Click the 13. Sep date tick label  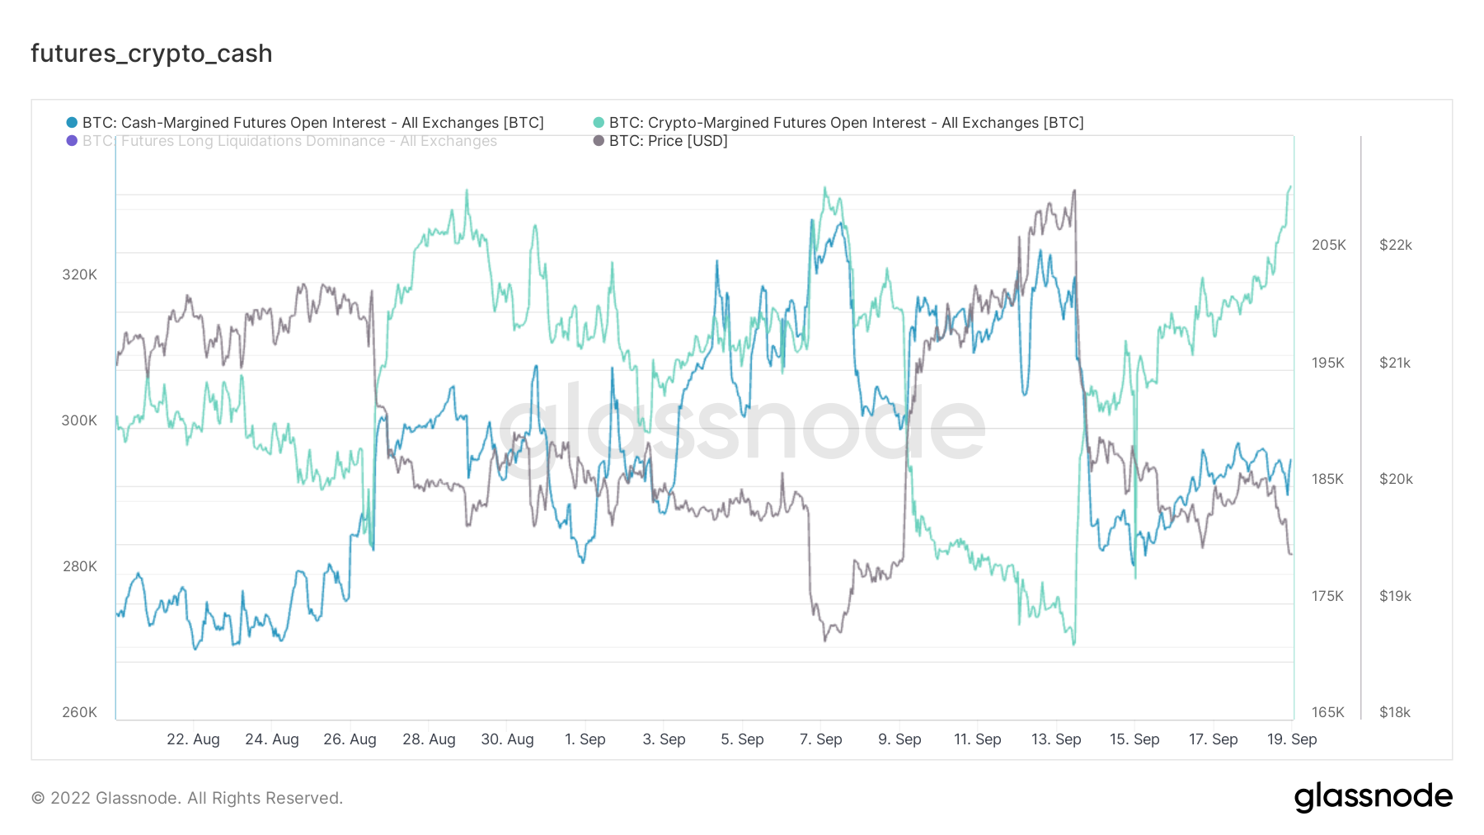(x=1056, y=739)
